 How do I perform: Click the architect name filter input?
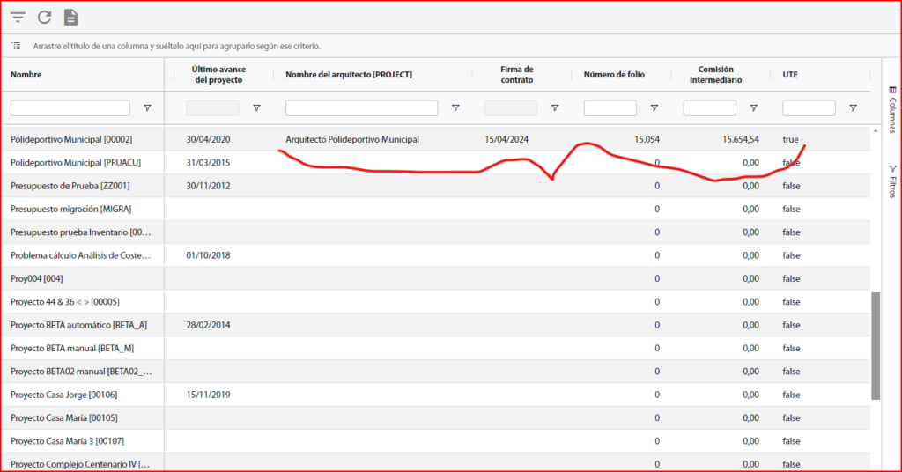point(361,108)
